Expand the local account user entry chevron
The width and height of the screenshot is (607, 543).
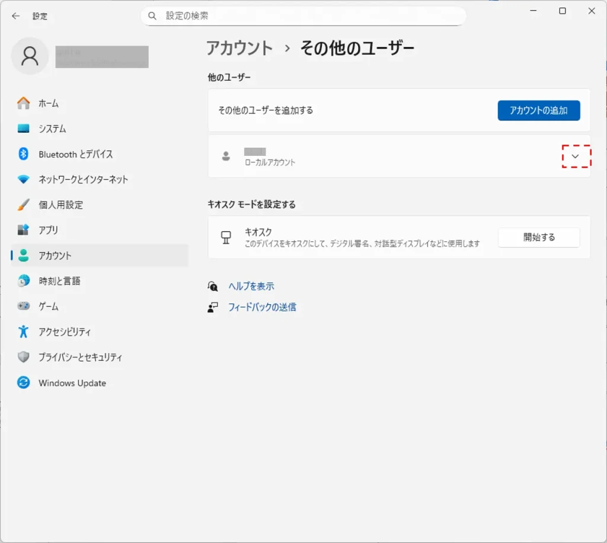click(575, 156)
